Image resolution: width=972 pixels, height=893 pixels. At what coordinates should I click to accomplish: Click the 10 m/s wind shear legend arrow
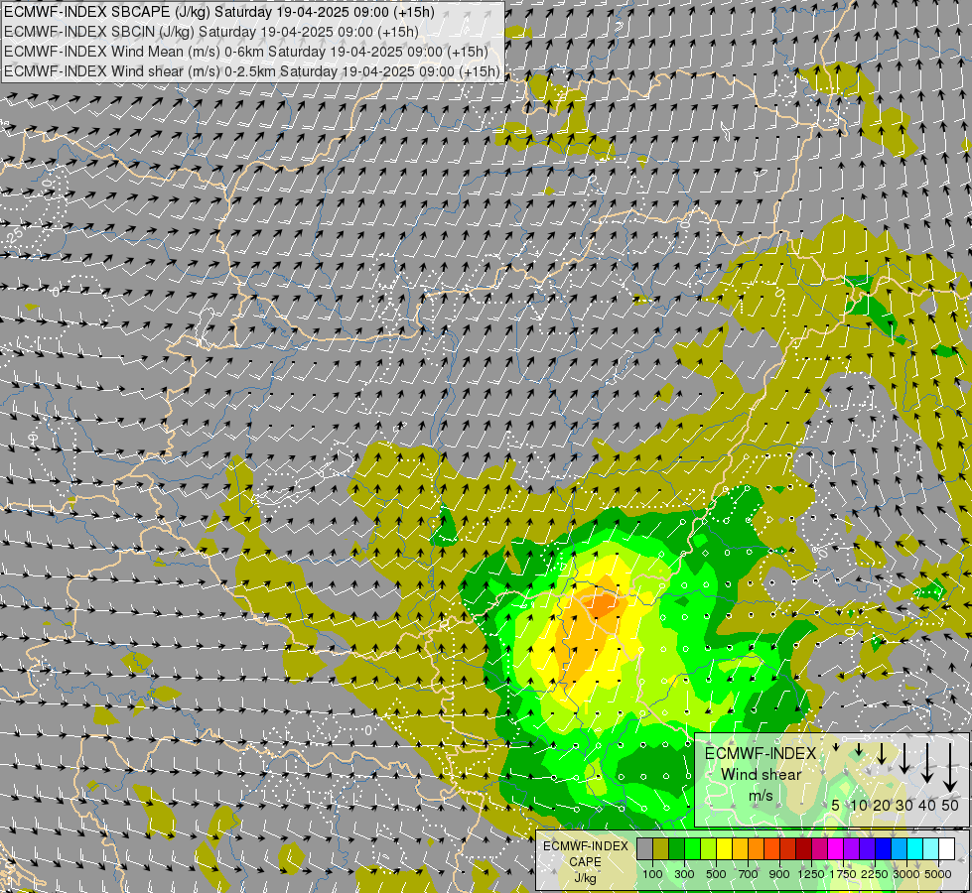859,750
